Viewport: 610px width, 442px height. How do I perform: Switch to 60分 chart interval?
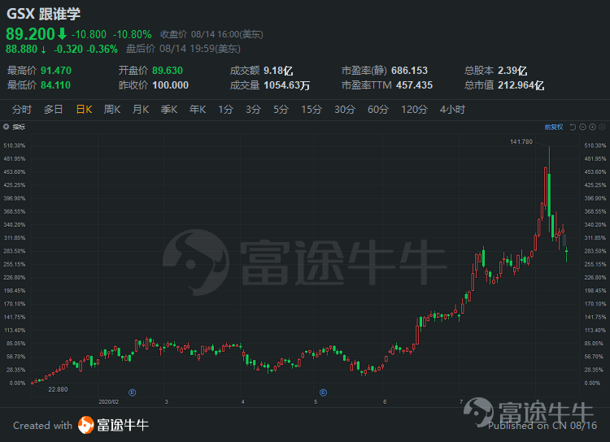377,110
